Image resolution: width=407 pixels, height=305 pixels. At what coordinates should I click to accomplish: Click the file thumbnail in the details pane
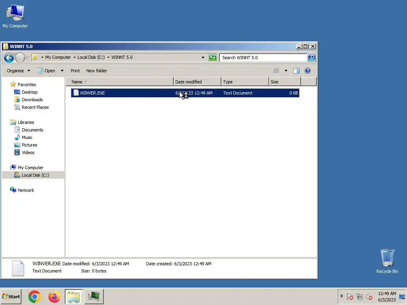coord(18,268)
